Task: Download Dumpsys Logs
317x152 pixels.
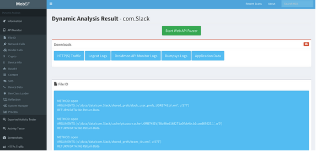Action: (x=176, y=56)
